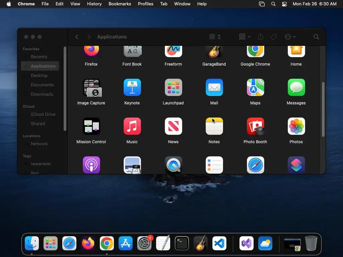Image resolution: width=343 pixels, height=257 pixels.
Task: Click the Edit Tags toolbar button
Action: tap(274, 37)
